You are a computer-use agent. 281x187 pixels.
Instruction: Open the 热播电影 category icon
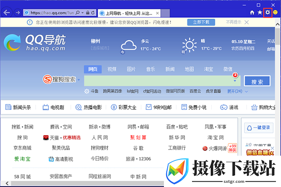click(78, 107)
